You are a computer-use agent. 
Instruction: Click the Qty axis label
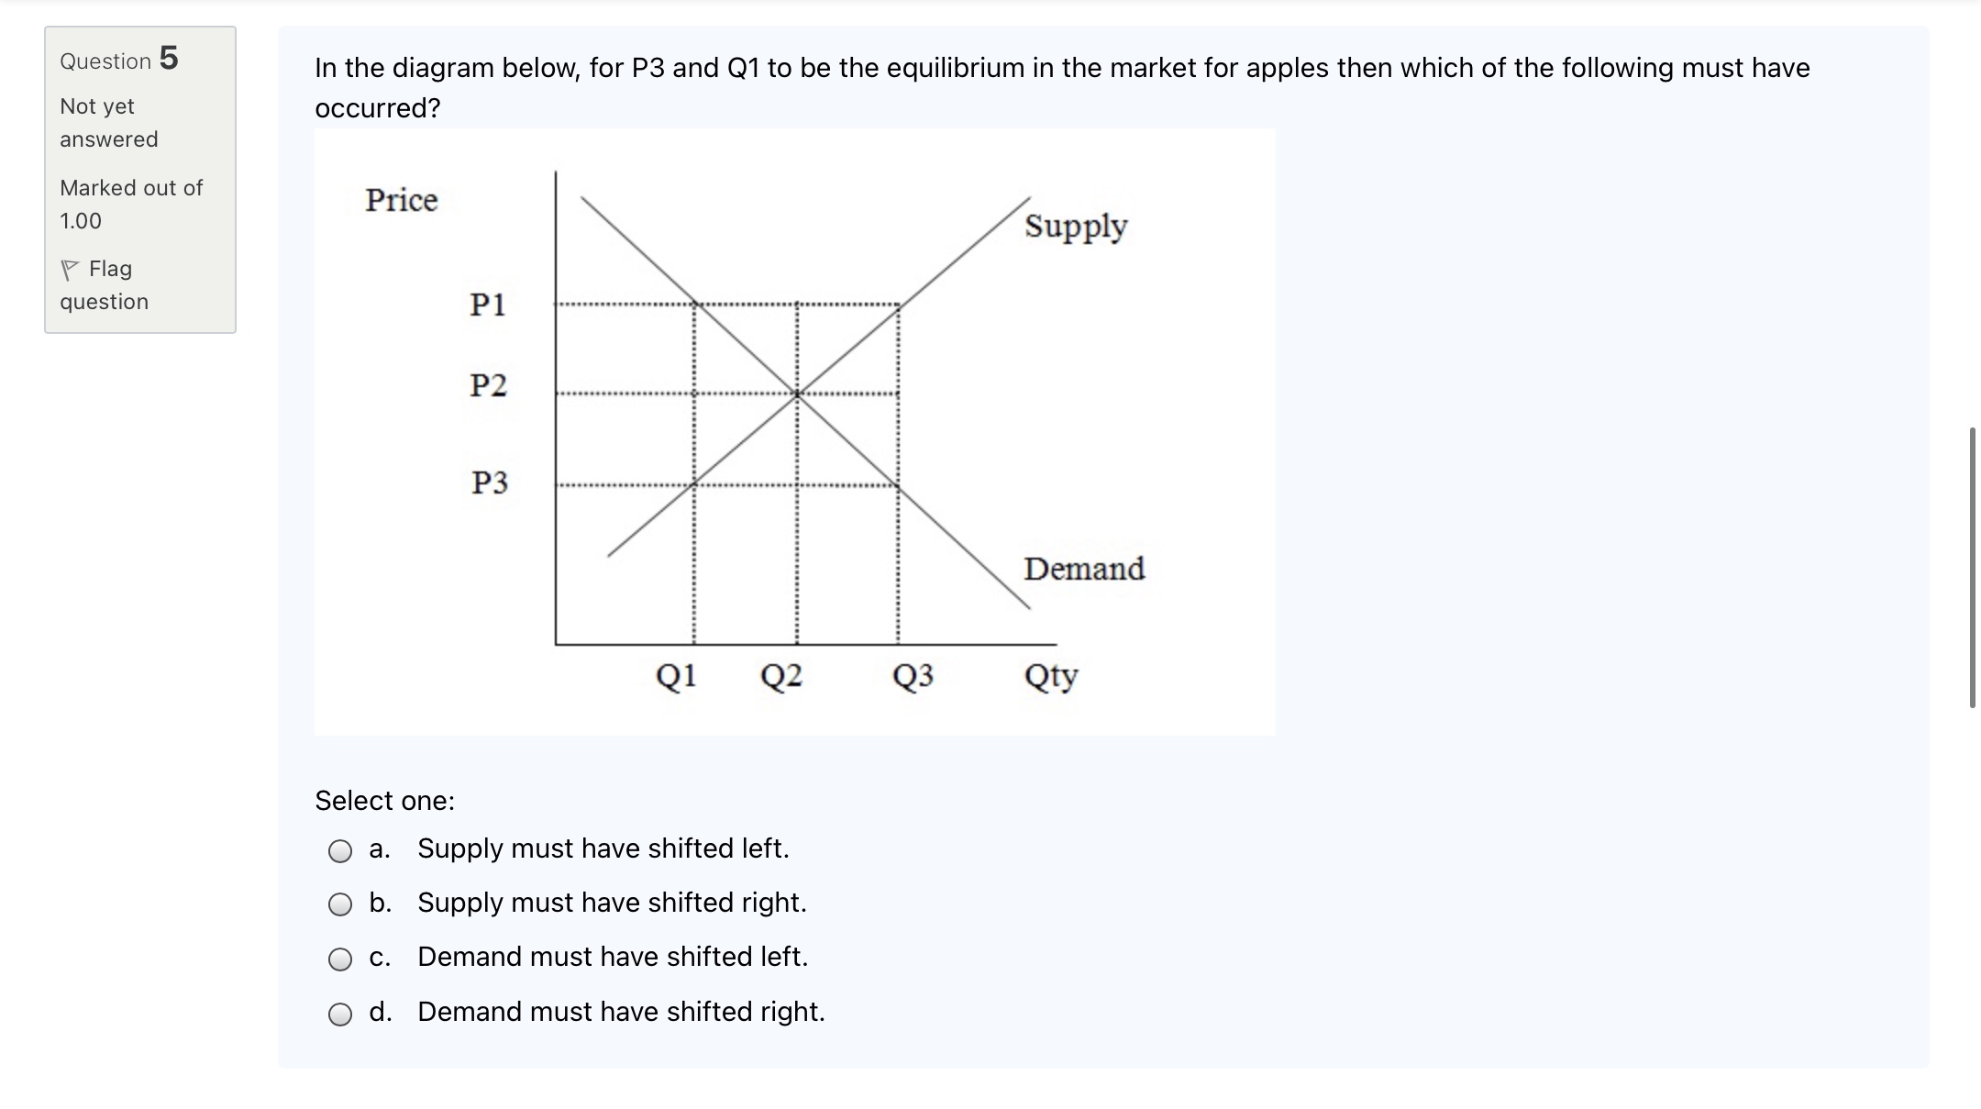(x=1051, y=676)
